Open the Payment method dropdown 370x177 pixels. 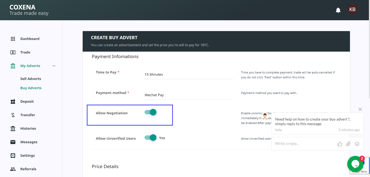tap(189, 95)
